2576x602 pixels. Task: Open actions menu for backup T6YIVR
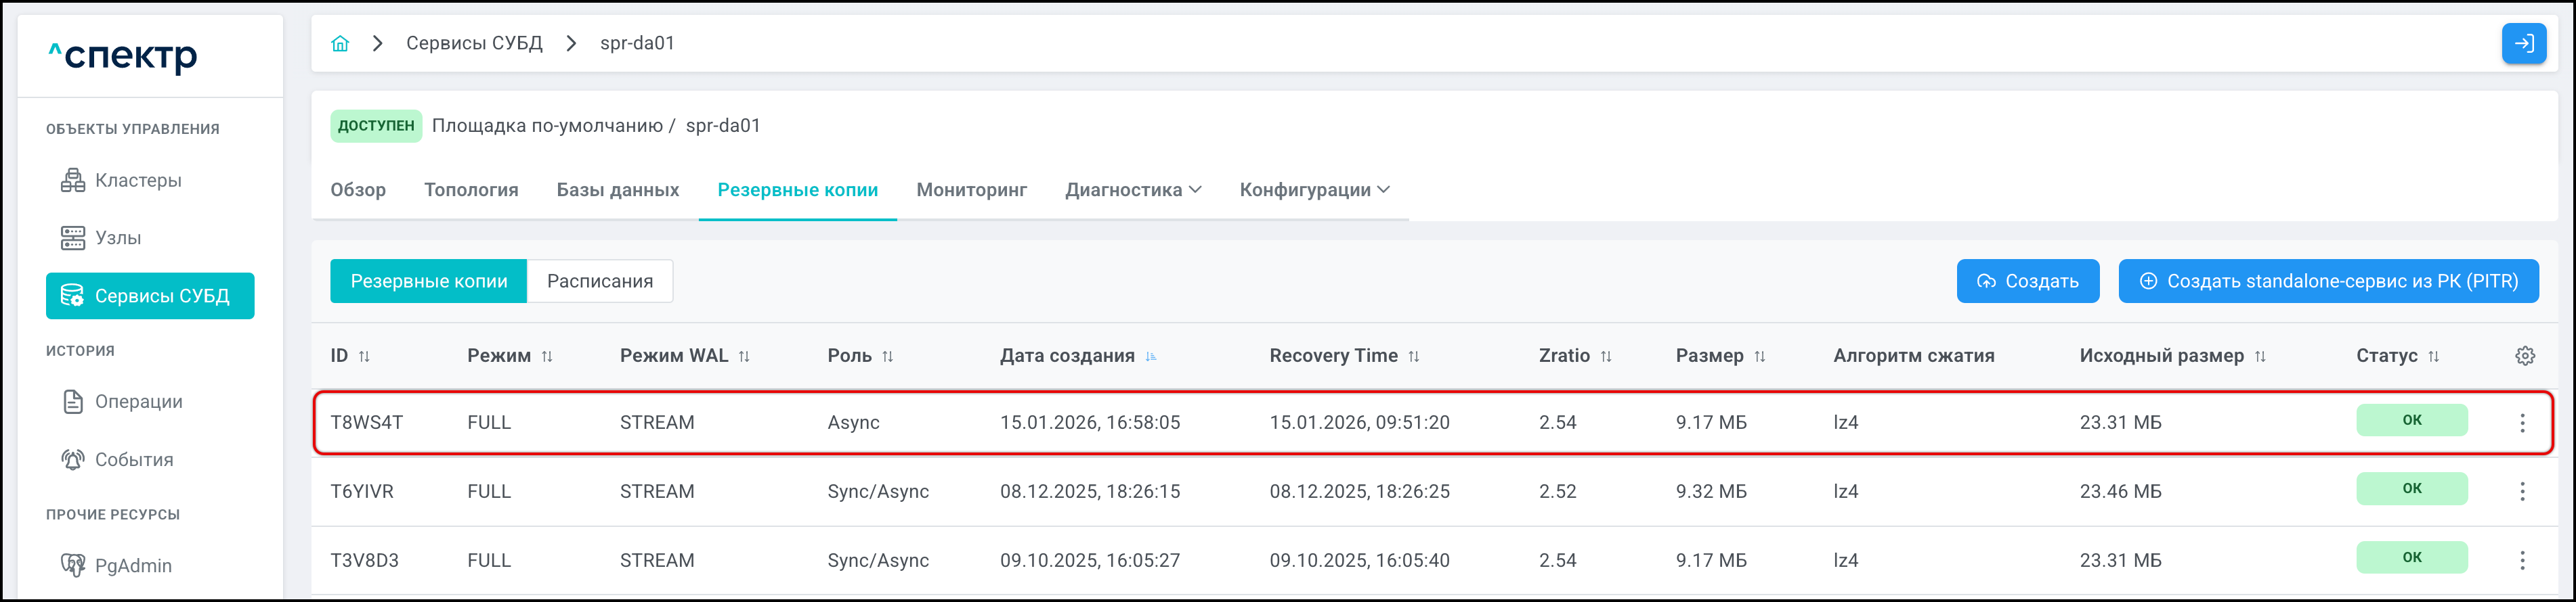pos(2522,491)
